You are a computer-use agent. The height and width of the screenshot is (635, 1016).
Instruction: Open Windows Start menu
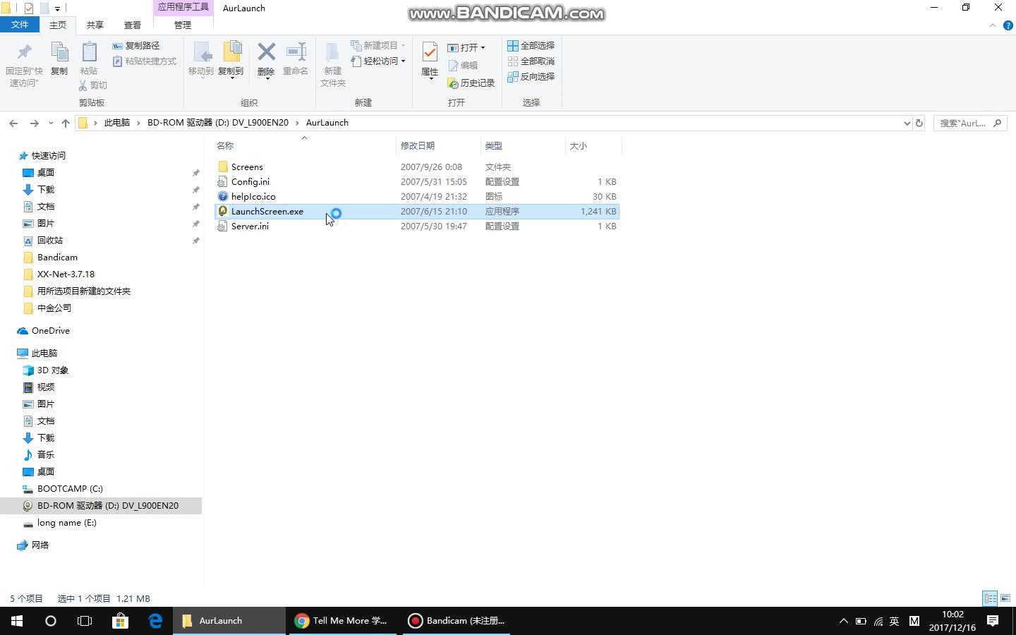point(17,621)
